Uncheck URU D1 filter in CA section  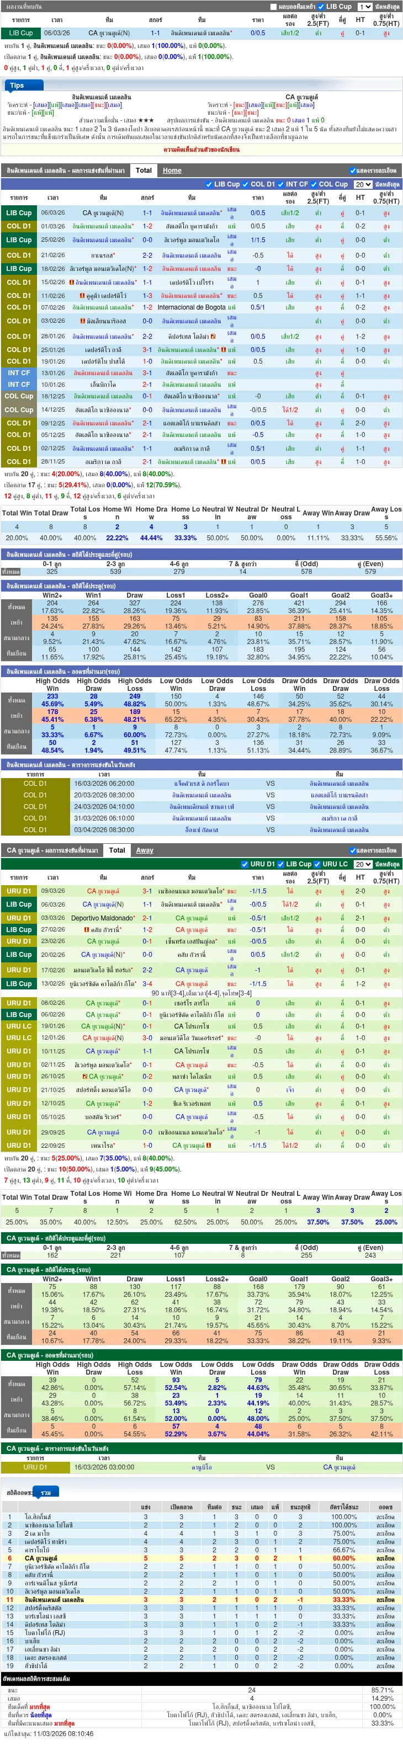pos(245,864)
